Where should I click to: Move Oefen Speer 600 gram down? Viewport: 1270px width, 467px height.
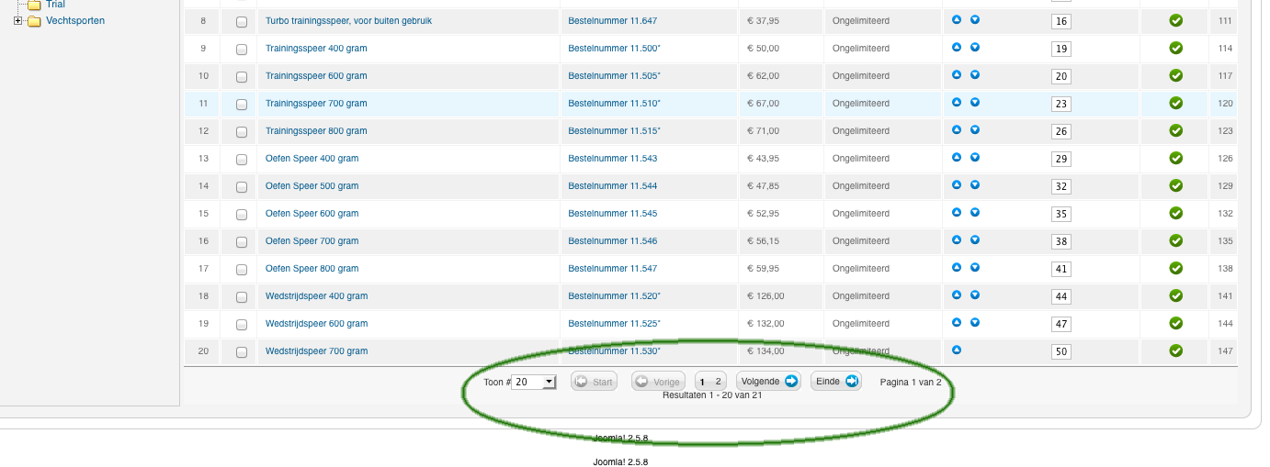(x=975, y=212)
